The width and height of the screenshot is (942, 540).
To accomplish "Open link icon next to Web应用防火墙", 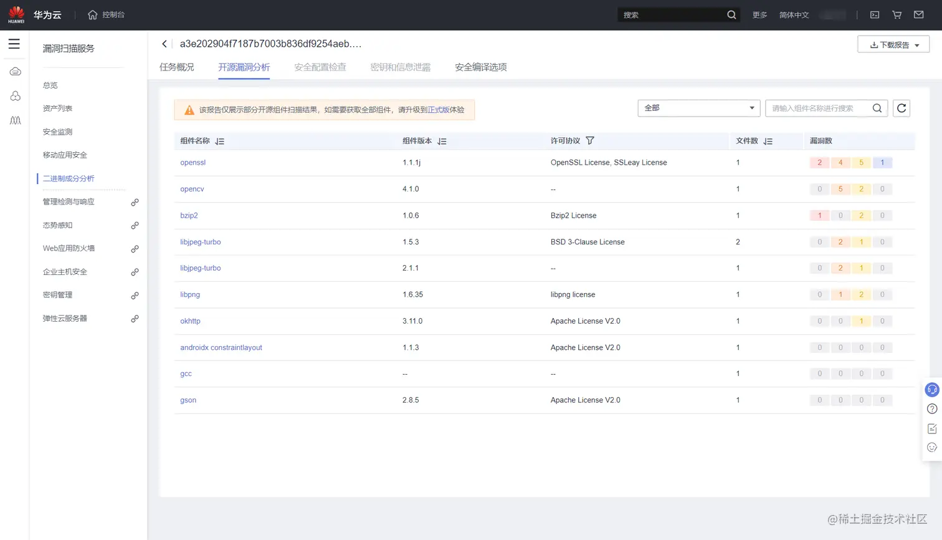I will [x=135, y=249].
